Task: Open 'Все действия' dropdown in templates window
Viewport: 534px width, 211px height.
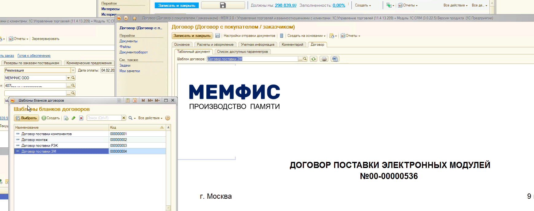Action: point(150,118)
